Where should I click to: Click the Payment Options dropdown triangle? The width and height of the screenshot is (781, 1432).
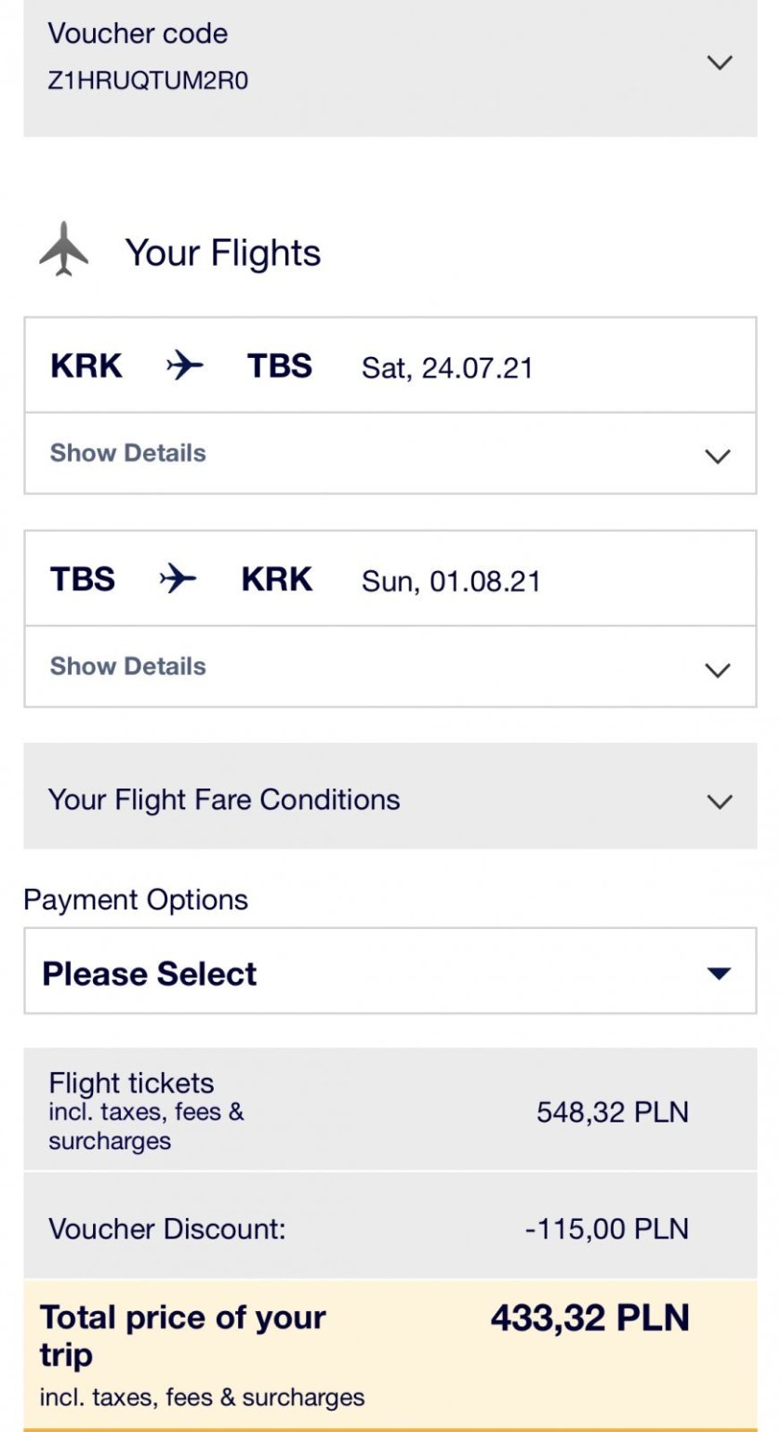click(719, 974)
